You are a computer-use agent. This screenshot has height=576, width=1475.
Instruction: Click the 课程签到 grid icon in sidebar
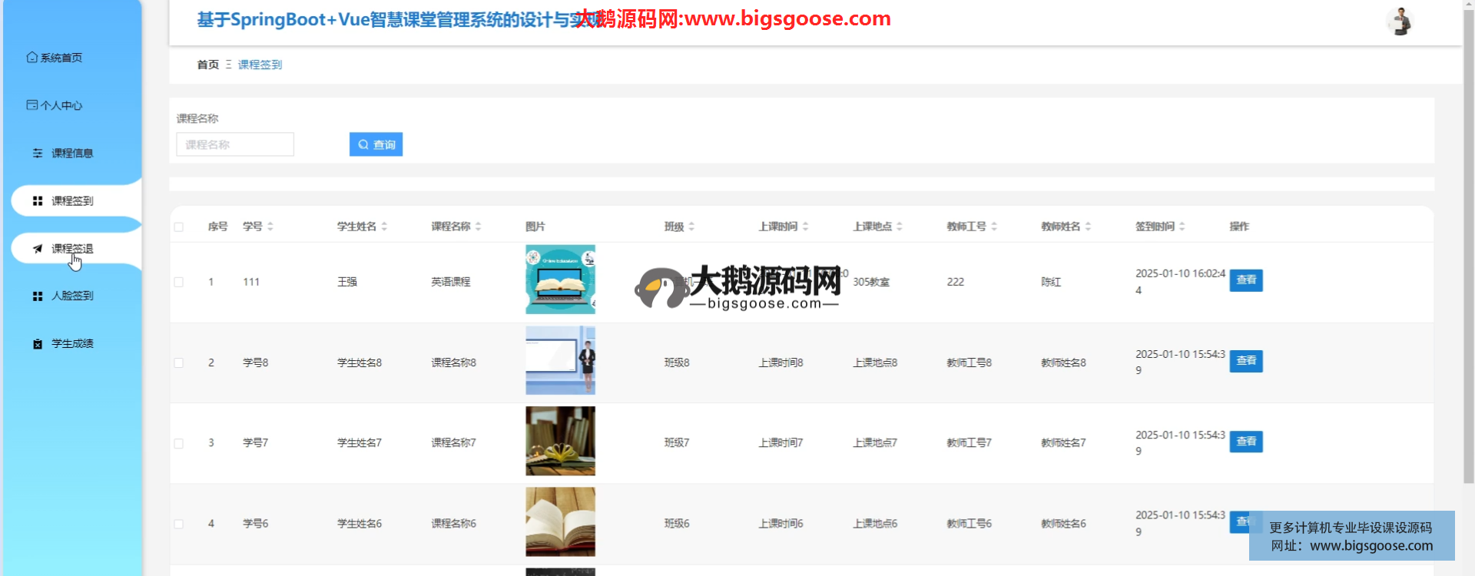(x=38, y=201)
